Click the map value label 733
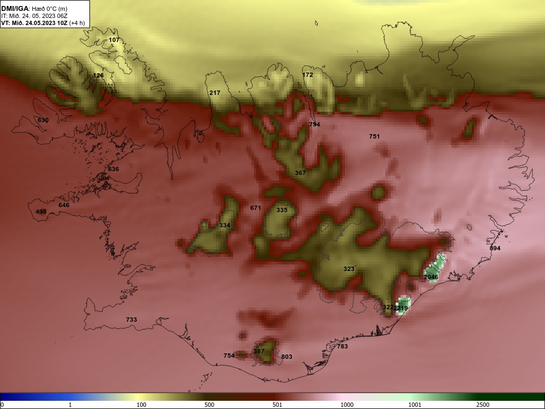The height and width of the screenshot is (409, 545). (131, 320)
